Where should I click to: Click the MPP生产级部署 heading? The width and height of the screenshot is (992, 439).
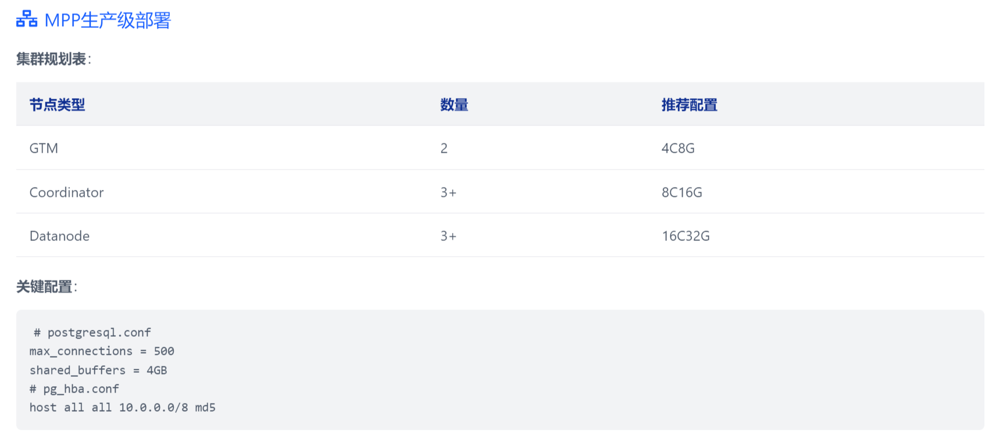click(x=108, y=20)
